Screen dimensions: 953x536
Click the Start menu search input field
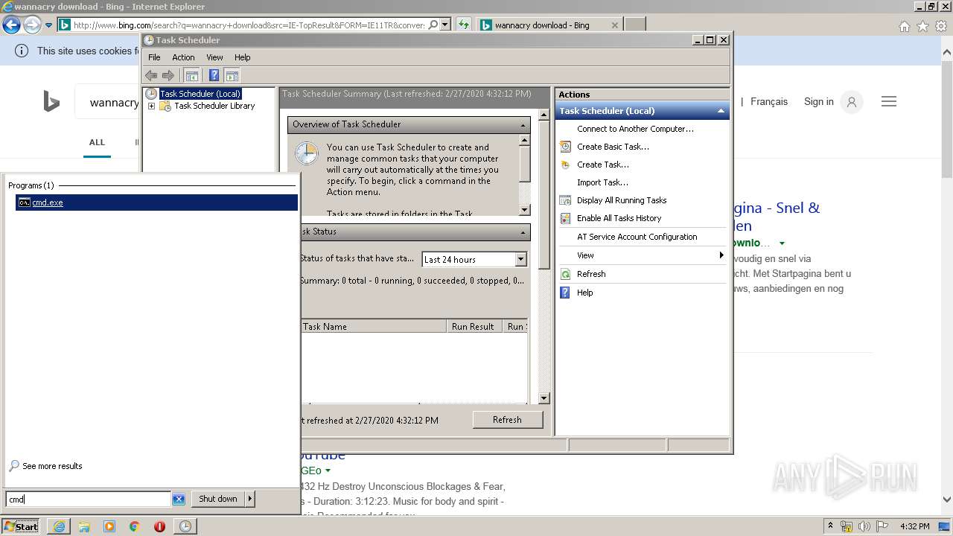(x=89, y=500)
